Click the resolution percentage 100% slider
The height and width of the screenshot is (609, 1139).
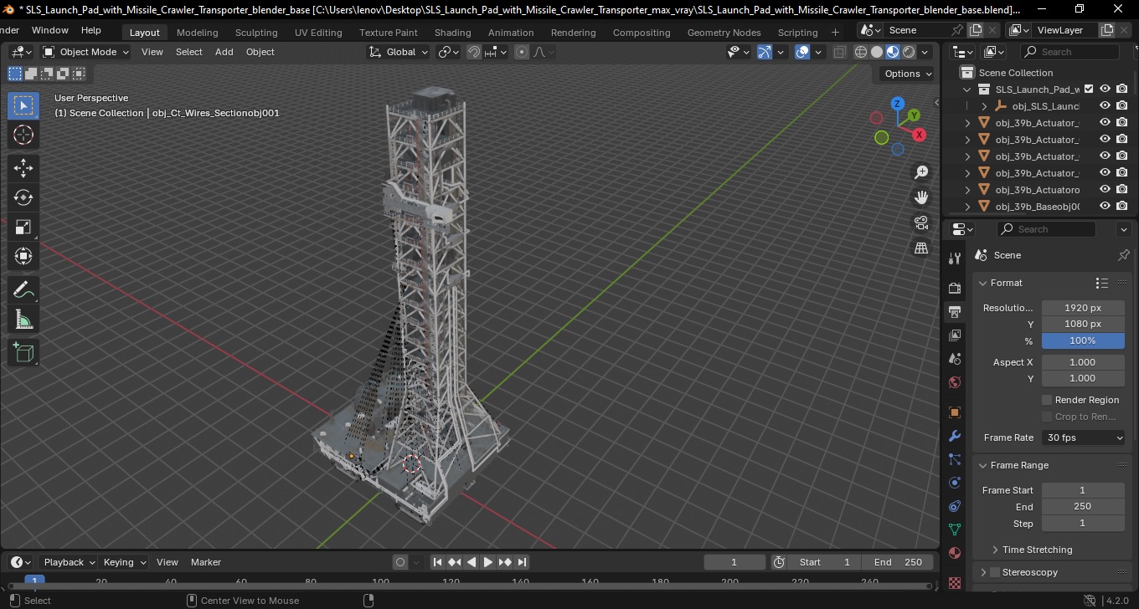[1083, 340]
